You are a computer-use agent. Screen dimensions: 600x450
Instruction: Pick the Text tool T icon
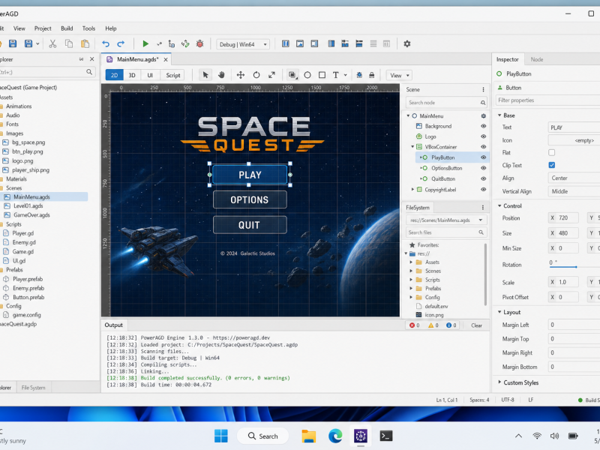[335, 75]
